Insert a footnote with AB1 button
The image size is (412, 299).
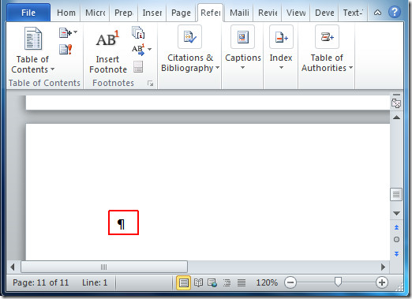[107, 51]
